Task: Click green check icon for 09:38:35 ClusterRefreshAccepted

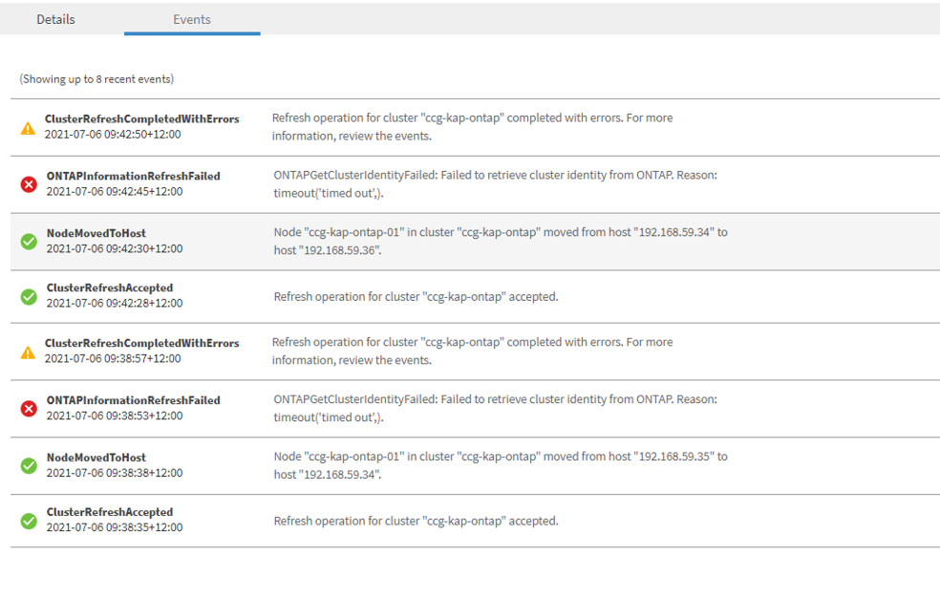Action: tap(29, 521)
